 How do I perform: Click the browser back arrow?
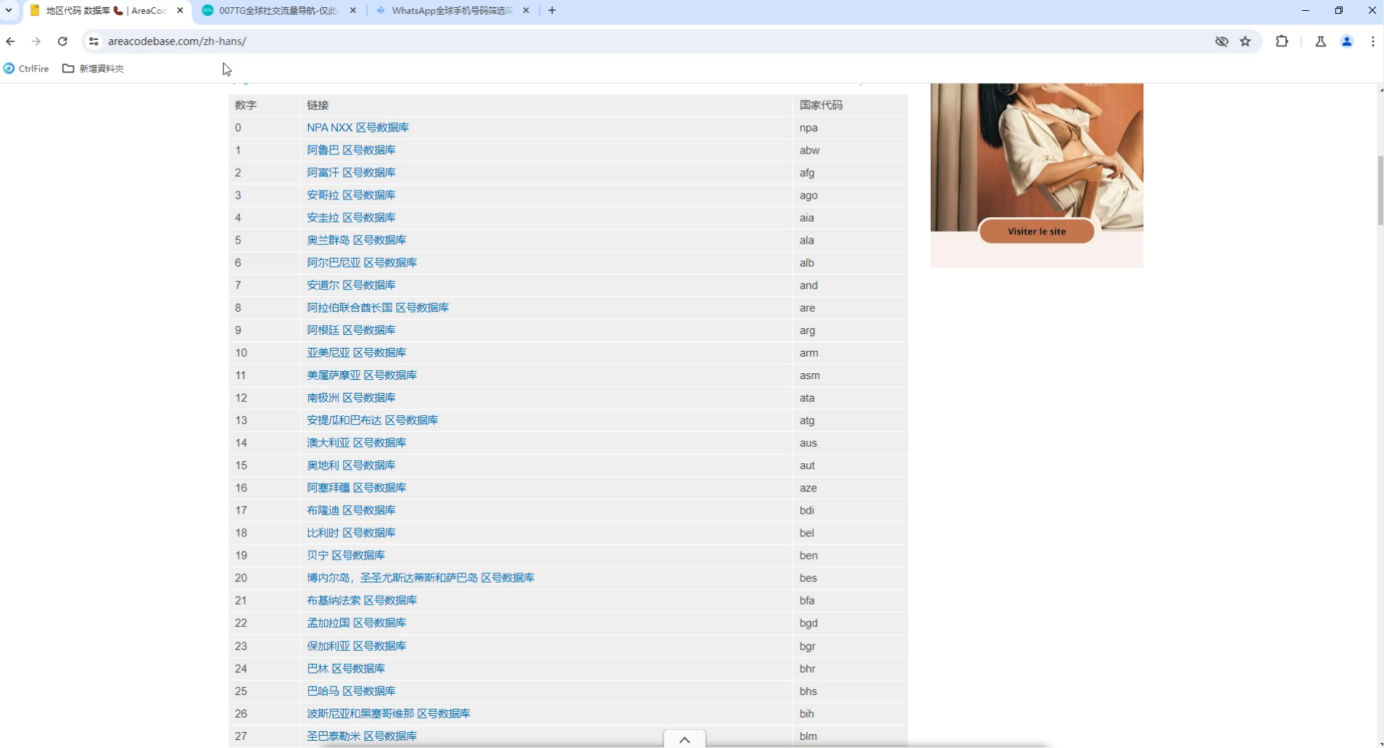coord(10,41)
